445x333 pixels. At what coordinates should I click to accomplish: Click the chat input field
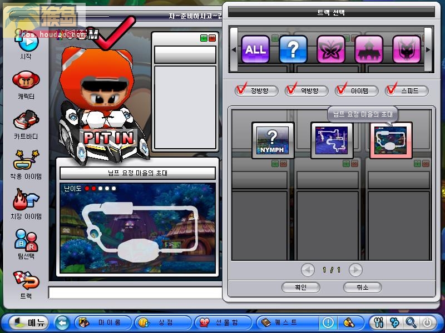135,292
